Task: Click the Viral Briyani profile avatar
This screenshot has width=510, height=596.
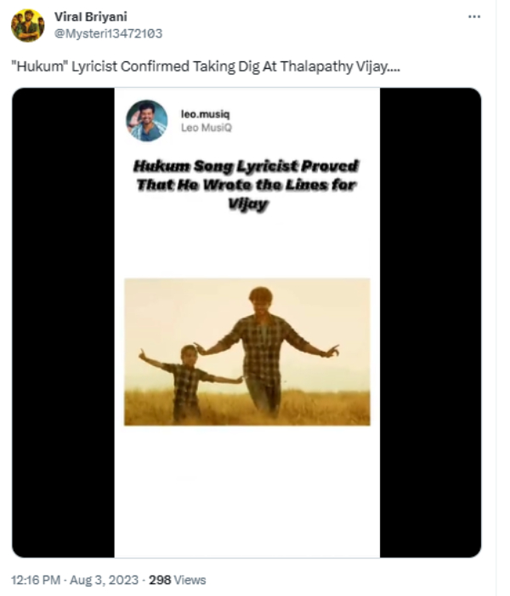Action: pyautogui.click(x=27, y=26)
